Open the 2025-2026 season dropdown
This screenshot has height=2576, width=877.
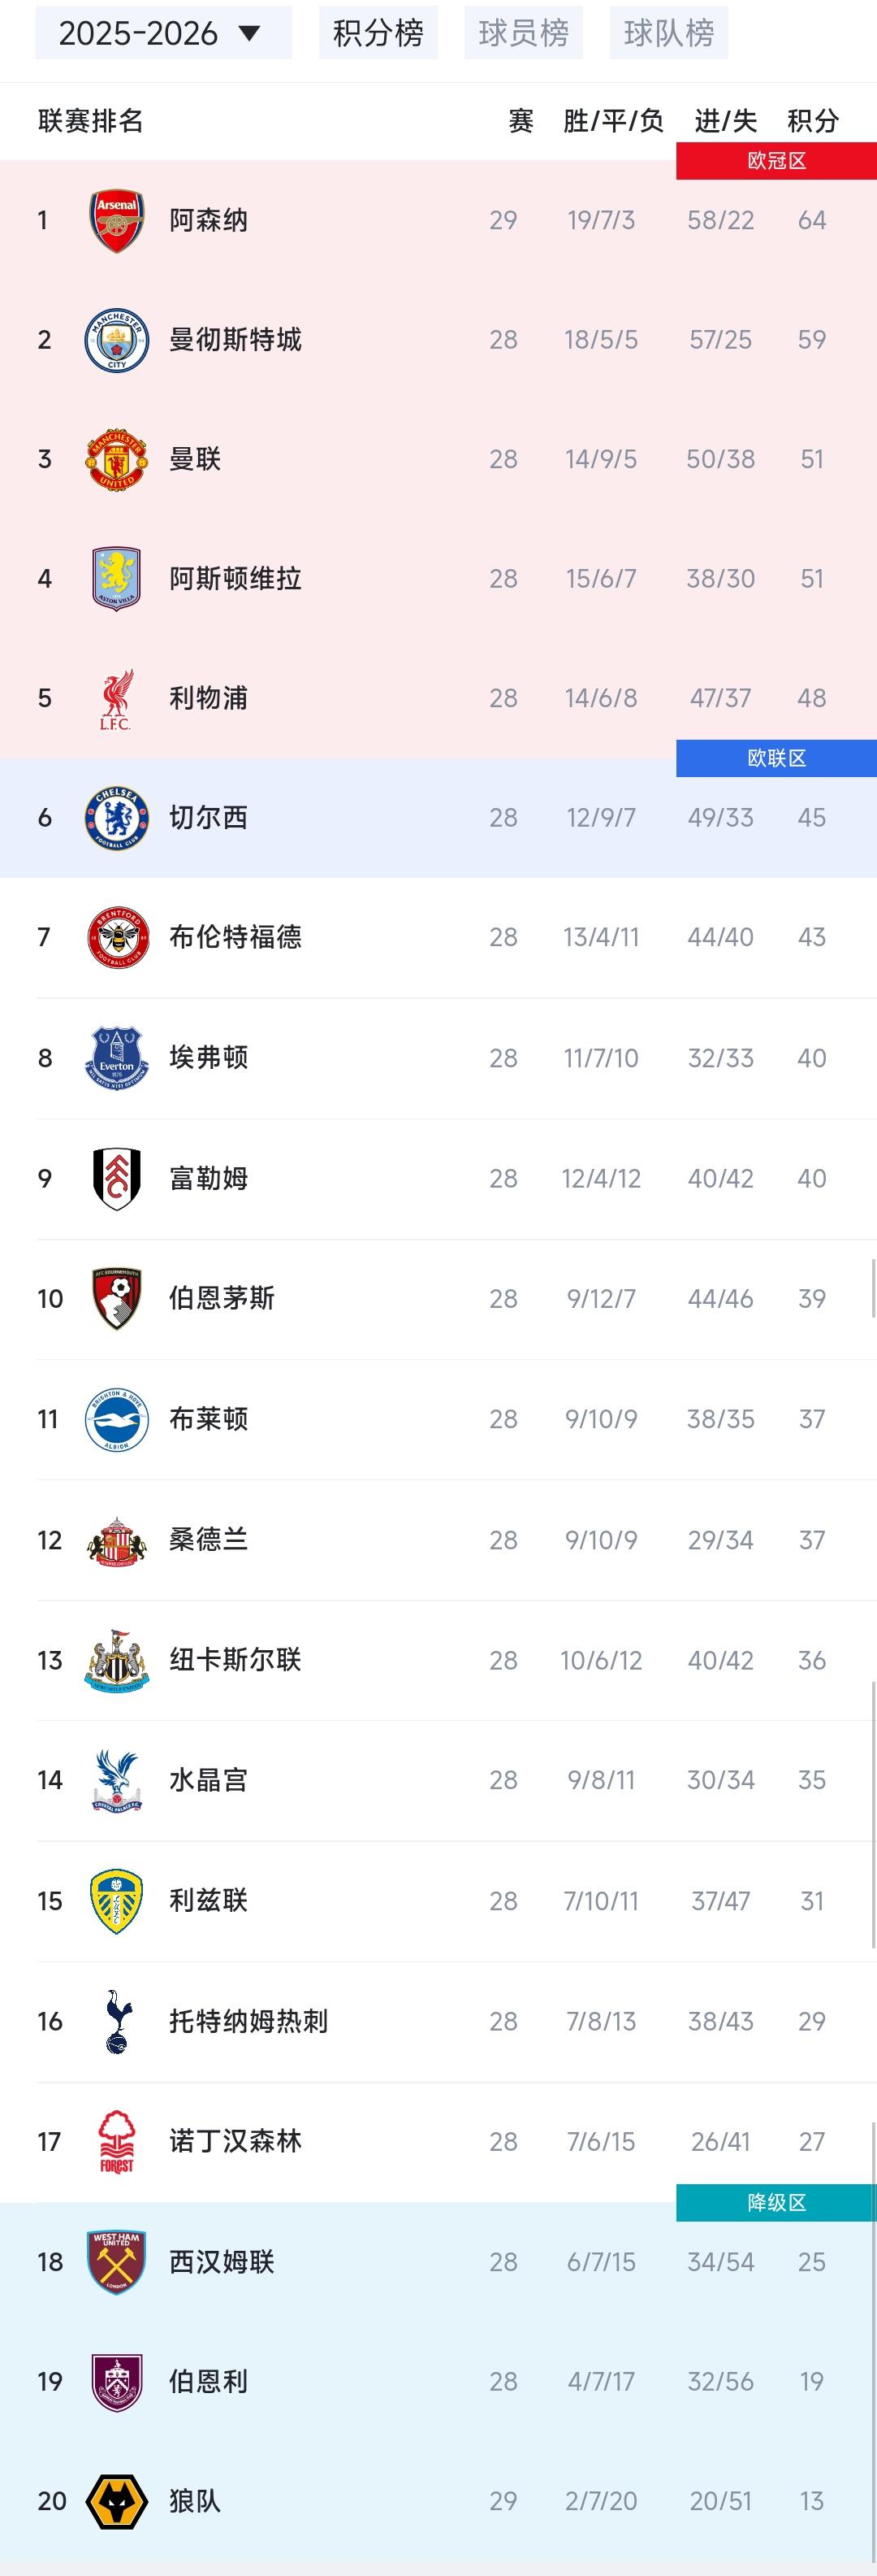[x=163, y=33]
